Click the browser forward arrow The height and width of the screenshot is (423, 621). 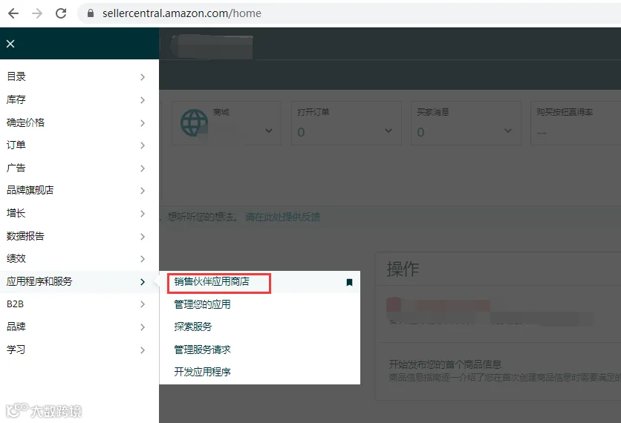tap(37, 13)
